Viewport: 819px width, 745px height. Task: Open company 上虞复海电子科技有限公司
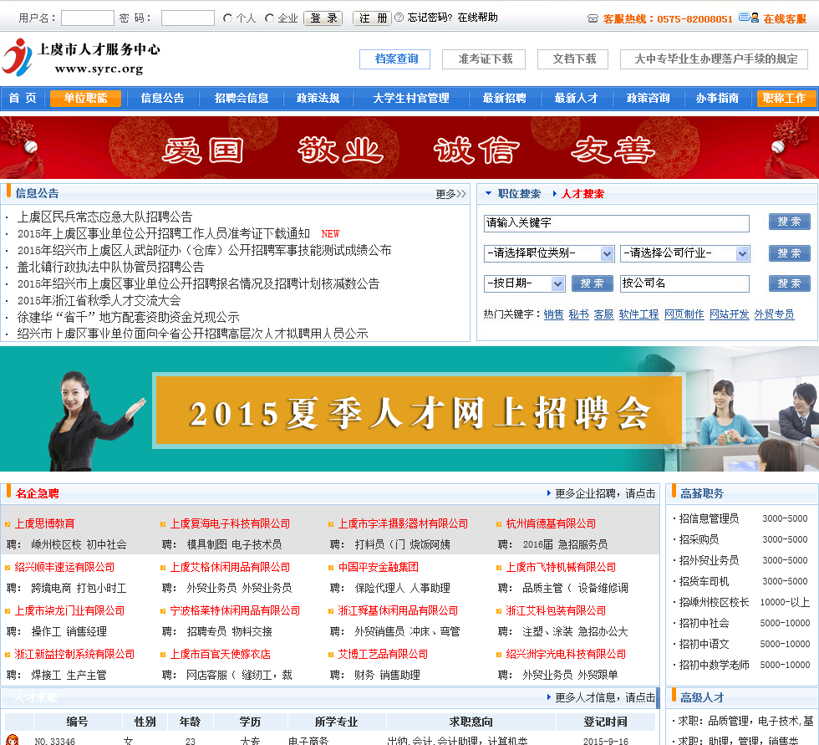[230, 523]
